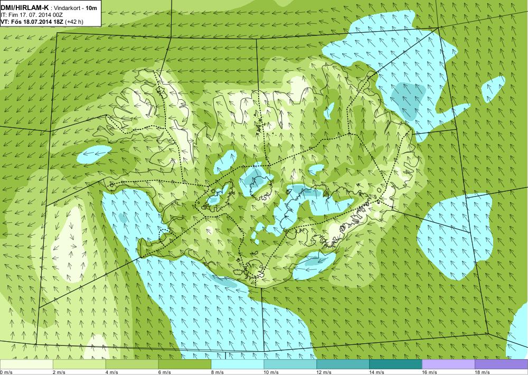Click the '10 m/s' legend label
528x375 pixels.
(x=271, y=372)
